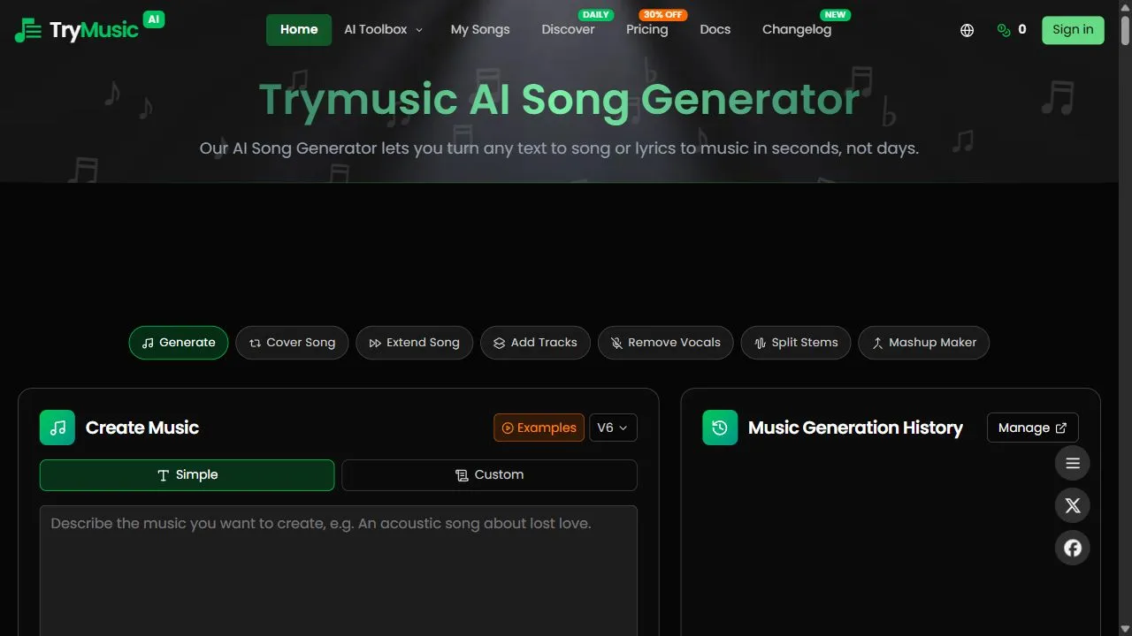Open the Pricing page
The image size is (1132, 636).
tap(647, 30)
